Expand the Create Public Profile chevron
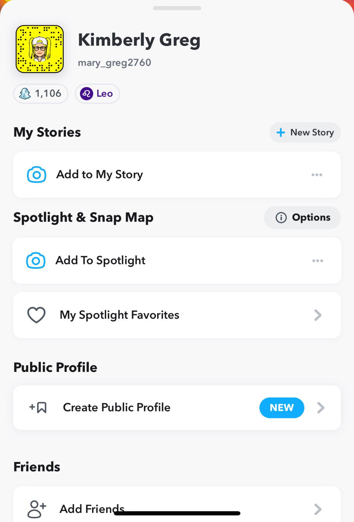354x522 pixels. tap(321, 407)
